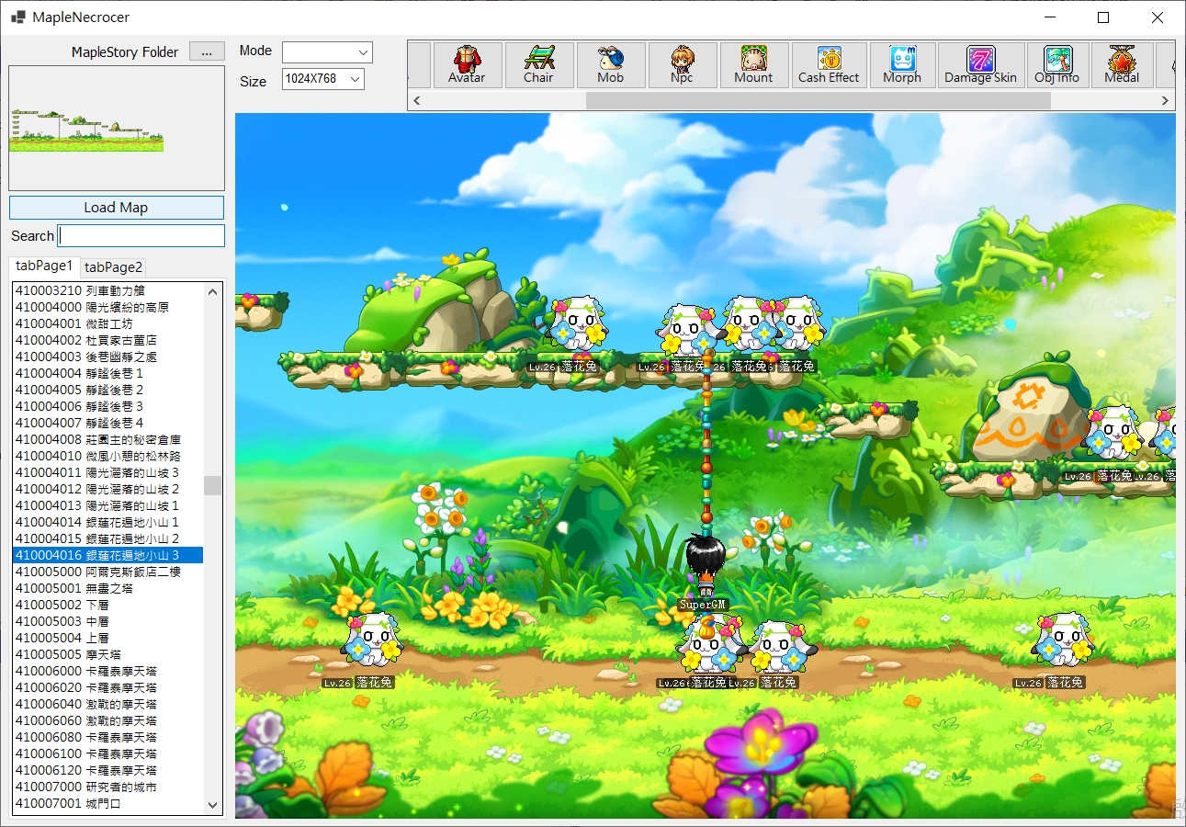This screenshot has height=827, width=1186.
Task: Click map list scroll down arrow
Action: point(213,805)
